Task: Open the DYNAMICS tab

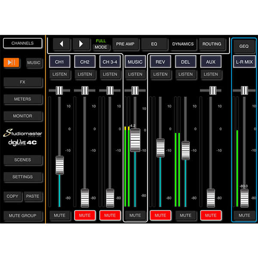Action: pyautogui.click(x=183, y=44)
